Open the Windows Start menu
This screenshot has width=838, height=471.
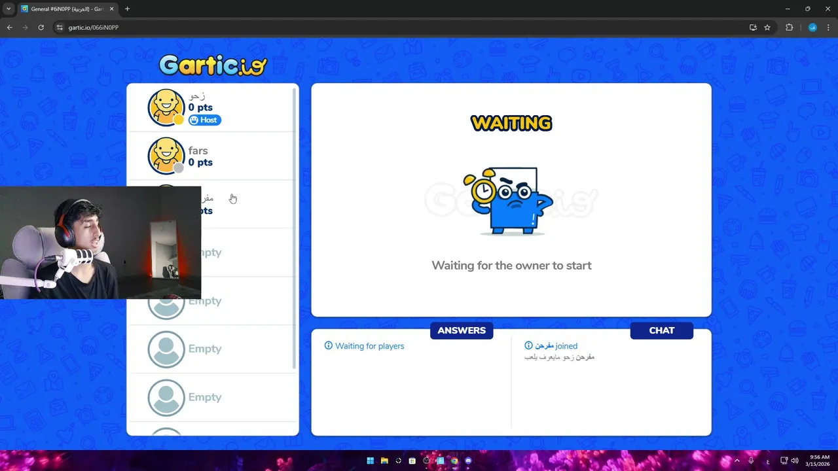[371, 461]
